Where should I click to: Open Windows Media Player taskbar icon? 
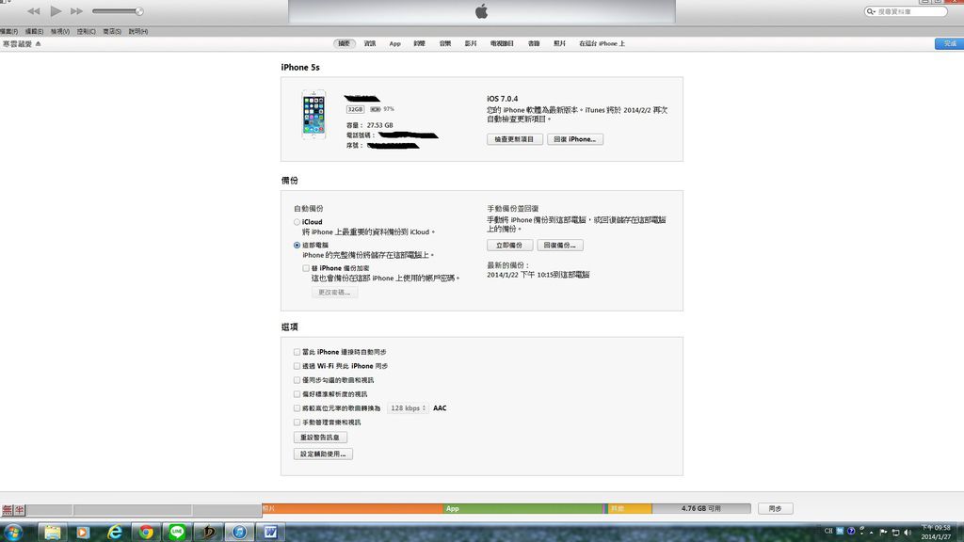click(x=83, y=533)
